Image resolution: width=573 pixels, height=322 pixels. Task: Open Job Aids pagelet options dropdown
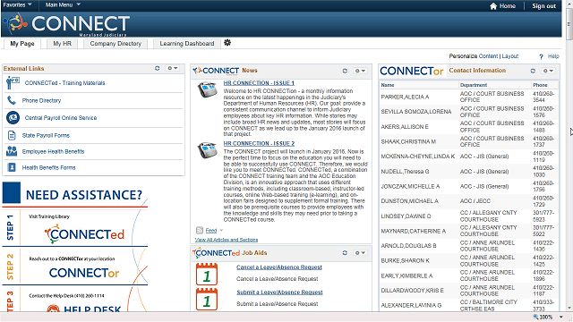(x=360, y=252)
